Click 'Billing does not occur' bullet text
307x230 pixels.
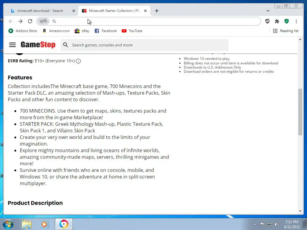pos(231,63)
